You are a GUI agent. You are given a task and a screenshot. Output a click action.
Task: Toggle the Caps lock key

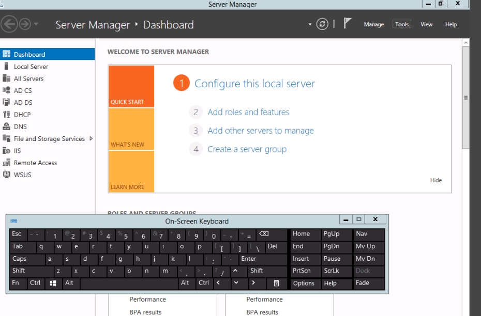[x=27, y=259]
